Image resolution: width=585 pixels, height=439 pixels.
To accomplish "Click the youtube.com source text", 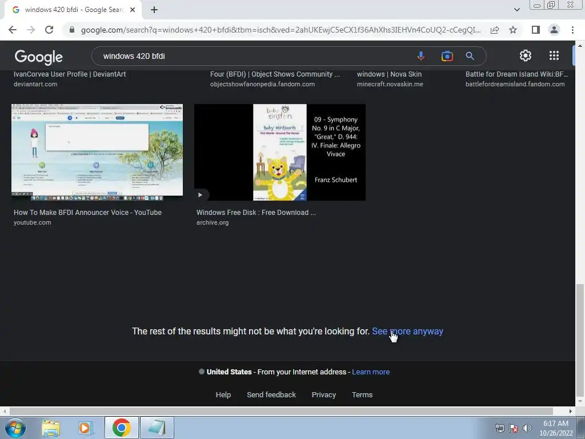I will pyautogui.click(x=33, y=222).
